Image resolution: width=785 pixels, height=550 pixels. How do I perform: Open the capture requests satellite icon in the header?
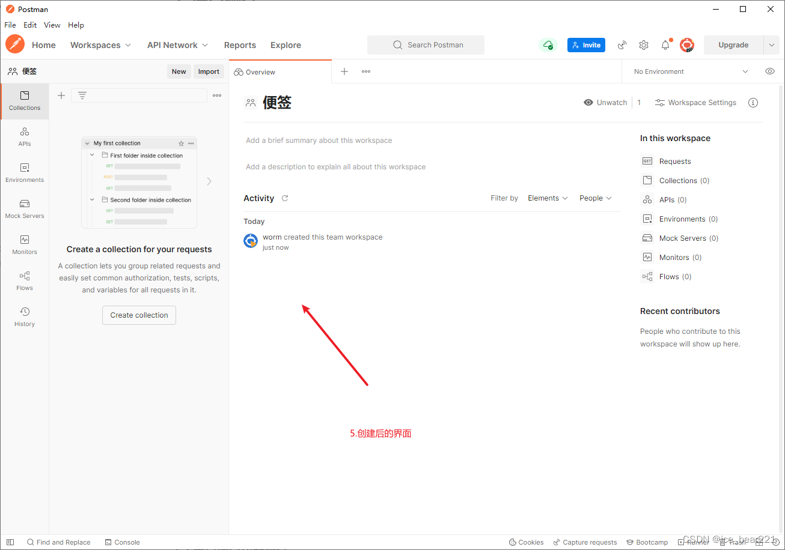click(622, 45)
